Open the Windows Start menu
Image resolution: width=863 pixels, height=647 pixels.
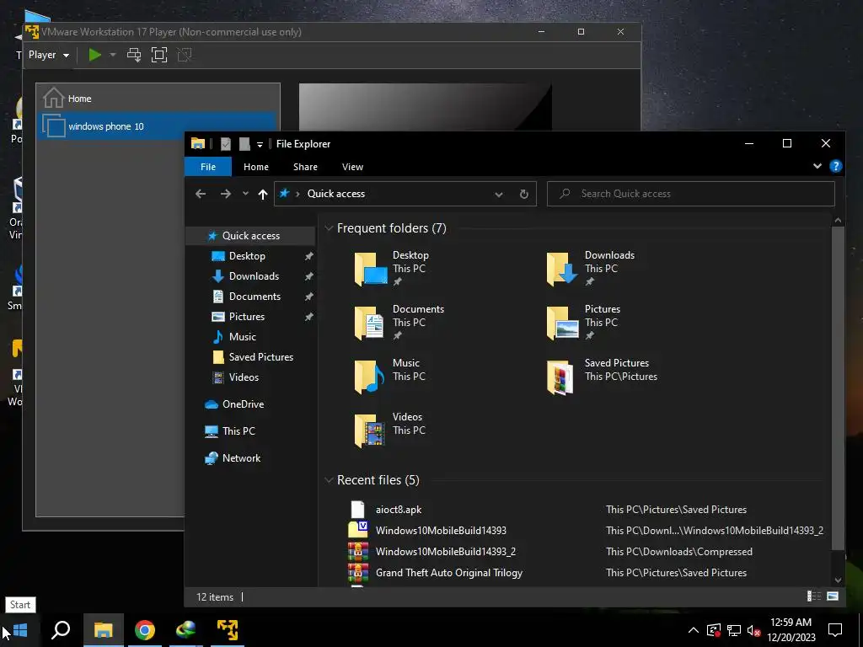(x=20, y=630)
